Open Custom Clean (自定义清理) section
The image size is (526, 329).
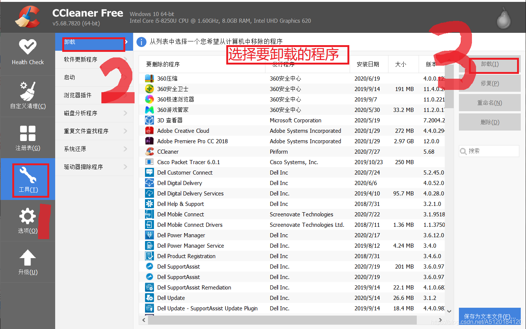click(28, 96)
